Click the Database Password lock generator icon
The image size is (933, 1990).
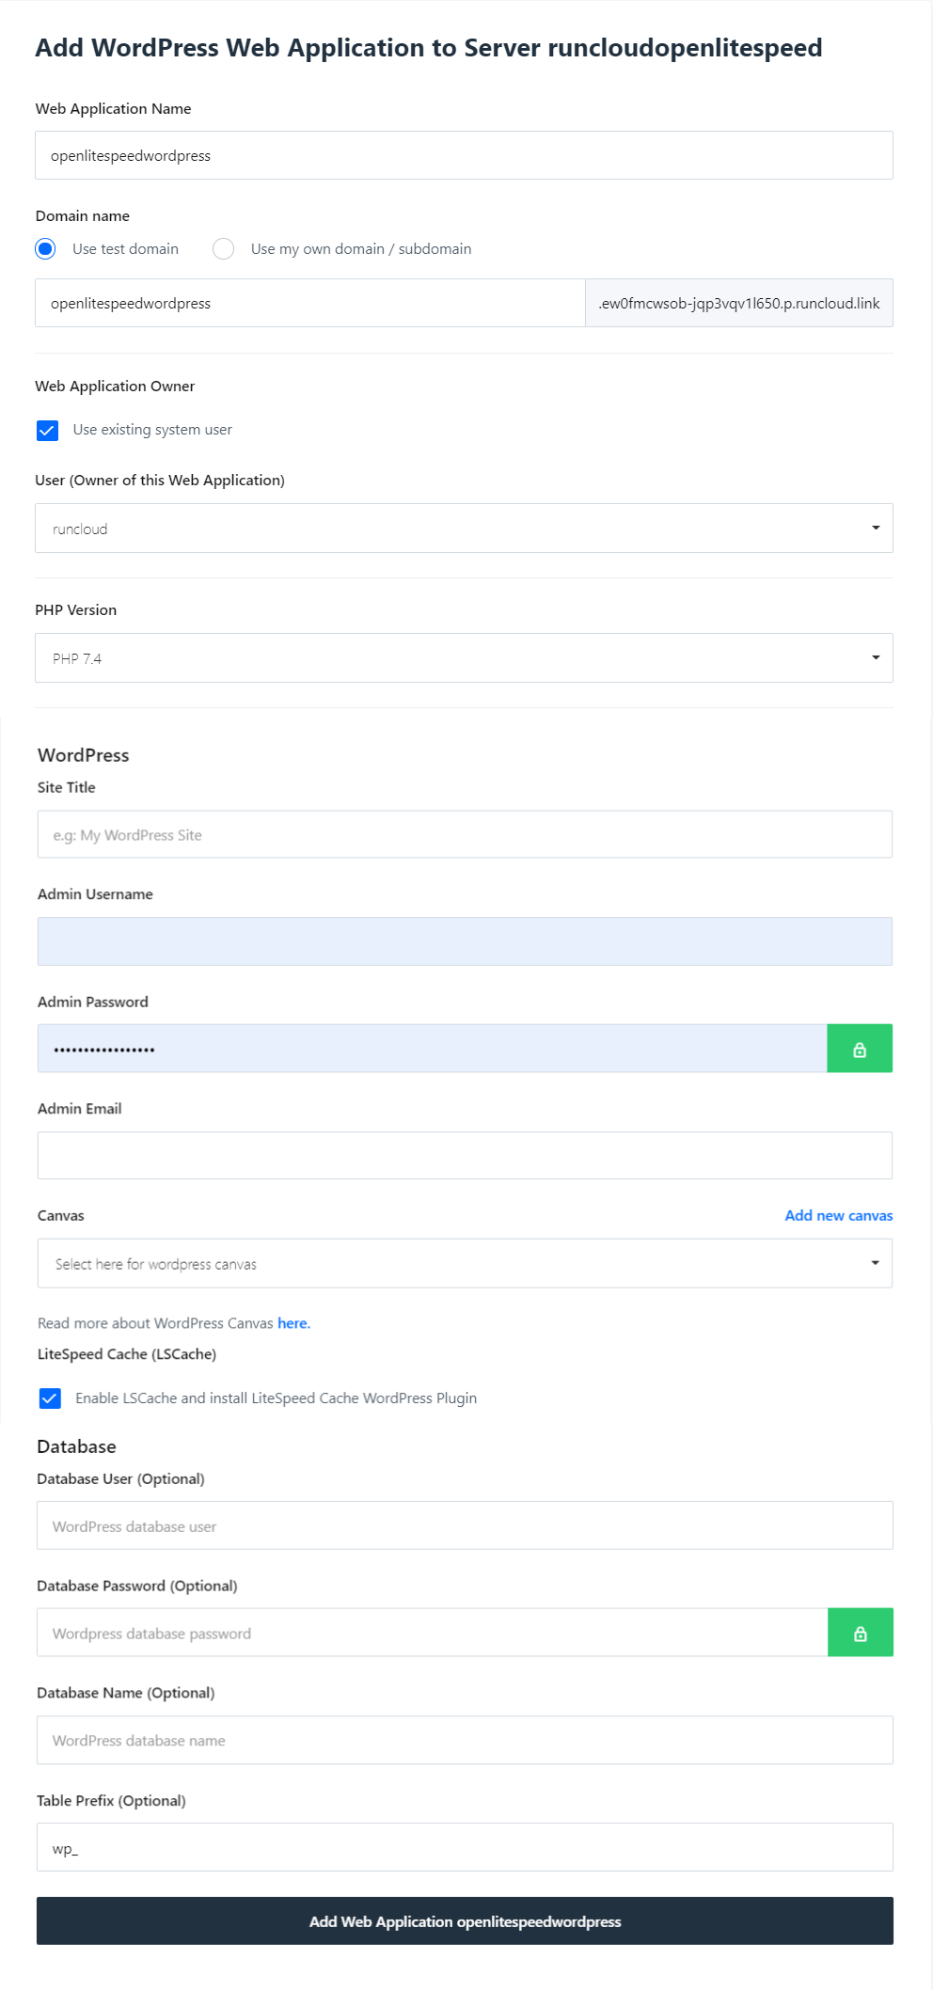(860, 1633)
